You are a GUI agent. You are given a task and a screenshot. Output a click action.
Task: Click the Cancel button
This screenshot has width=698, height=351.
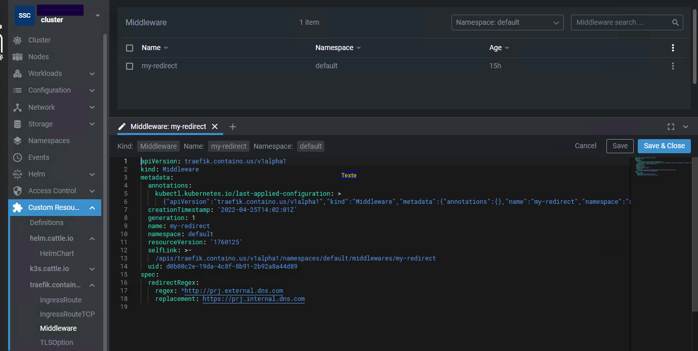[585, 146]
